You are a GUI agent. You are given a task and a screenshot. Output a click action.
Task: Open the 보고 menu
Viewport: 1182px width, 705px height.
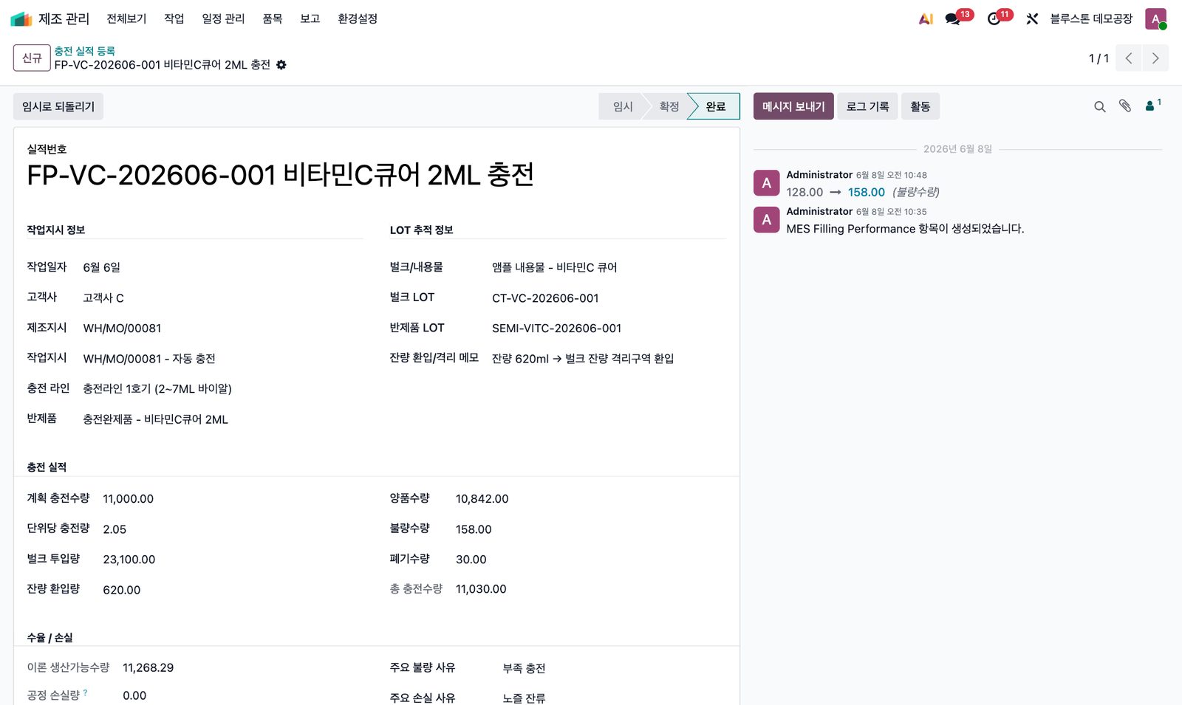coord(310,18)
